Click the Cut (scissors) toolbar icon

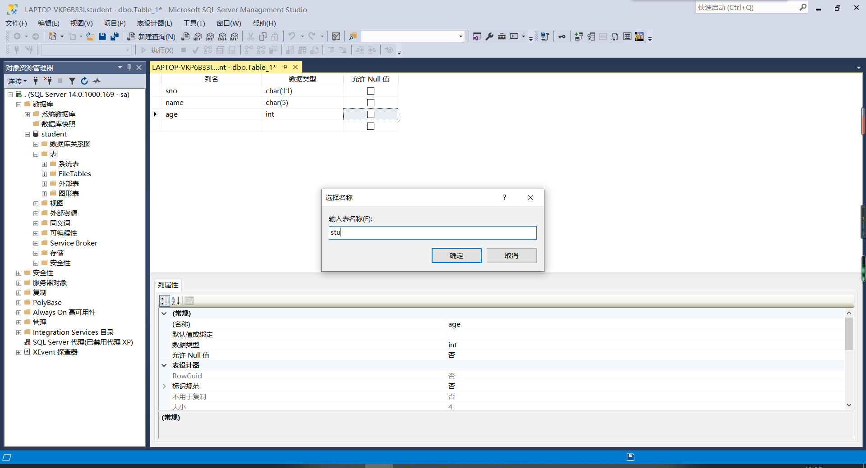(251, 36)
